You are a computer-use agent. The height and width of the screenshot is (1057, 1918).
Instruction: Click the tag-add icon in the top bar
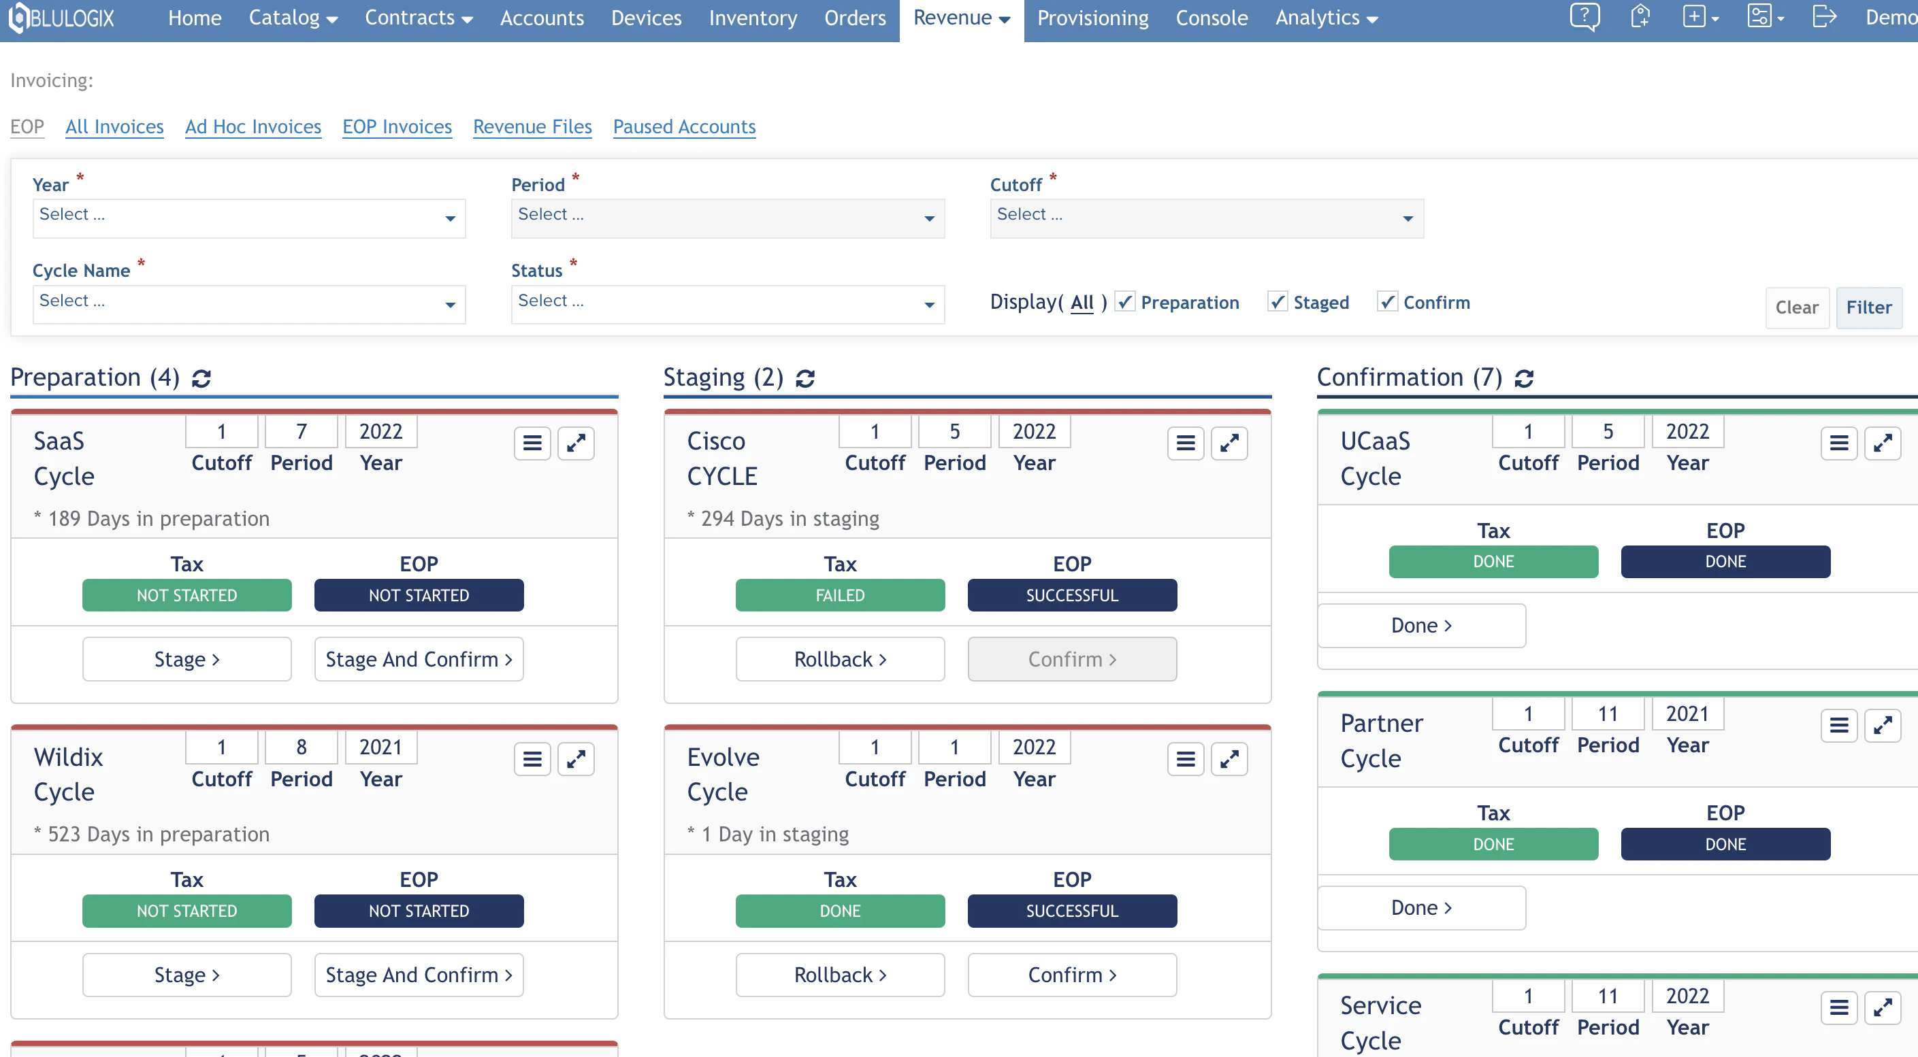click(x=1640, y=17)
